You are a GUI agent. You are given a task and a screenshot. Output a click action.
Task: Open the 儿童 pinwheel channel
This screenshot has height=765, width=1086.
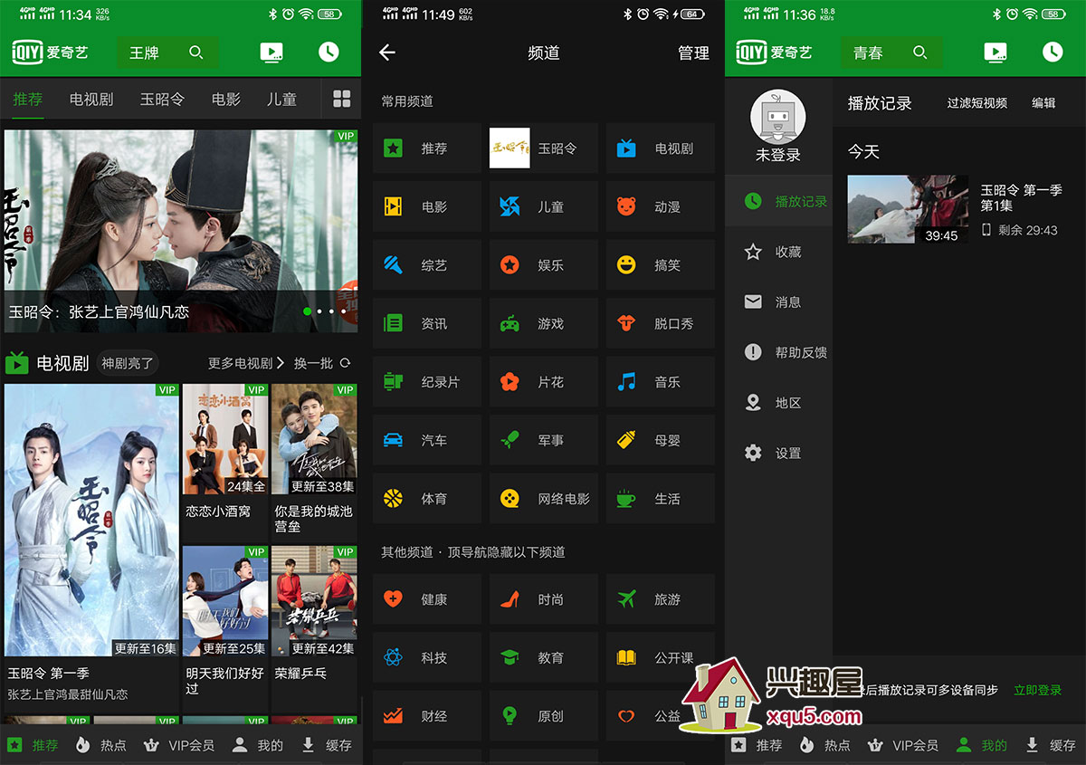pyautogui.click(x=543, y=206)
